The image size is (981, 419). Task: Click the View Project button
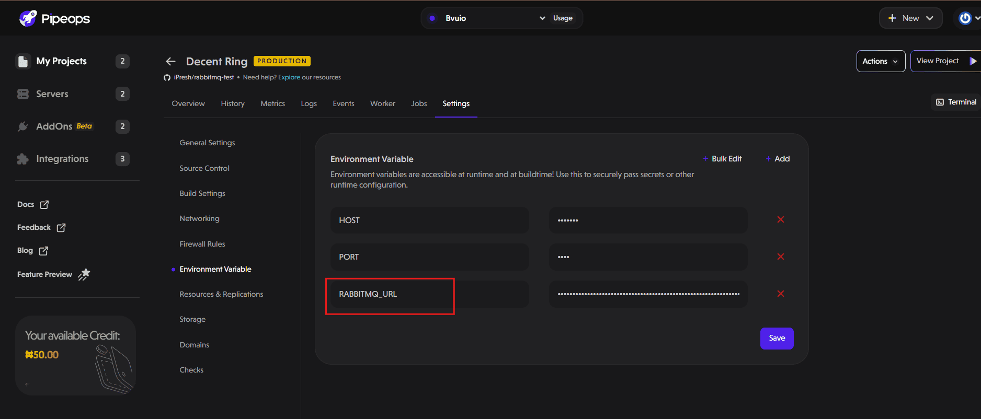coord(945,61)
